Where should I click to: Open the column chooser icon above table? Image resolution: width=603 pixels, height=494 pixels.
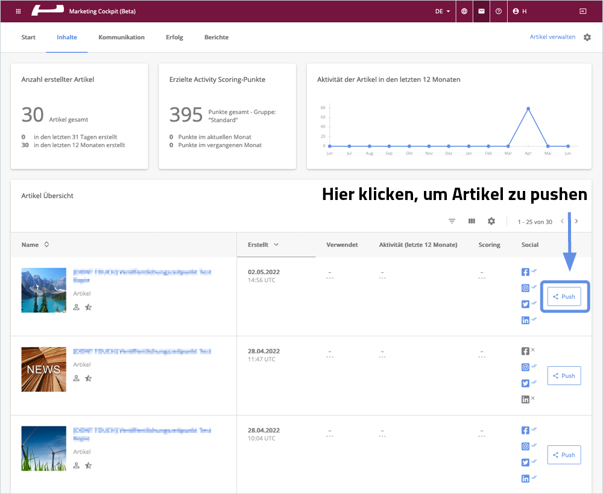[x=472, y=221]
